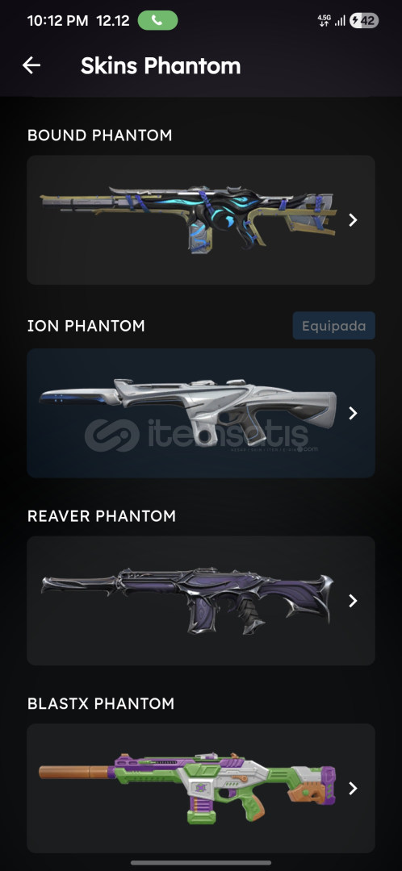Tap the bottom home gesture bar

[x=201, y=863]
